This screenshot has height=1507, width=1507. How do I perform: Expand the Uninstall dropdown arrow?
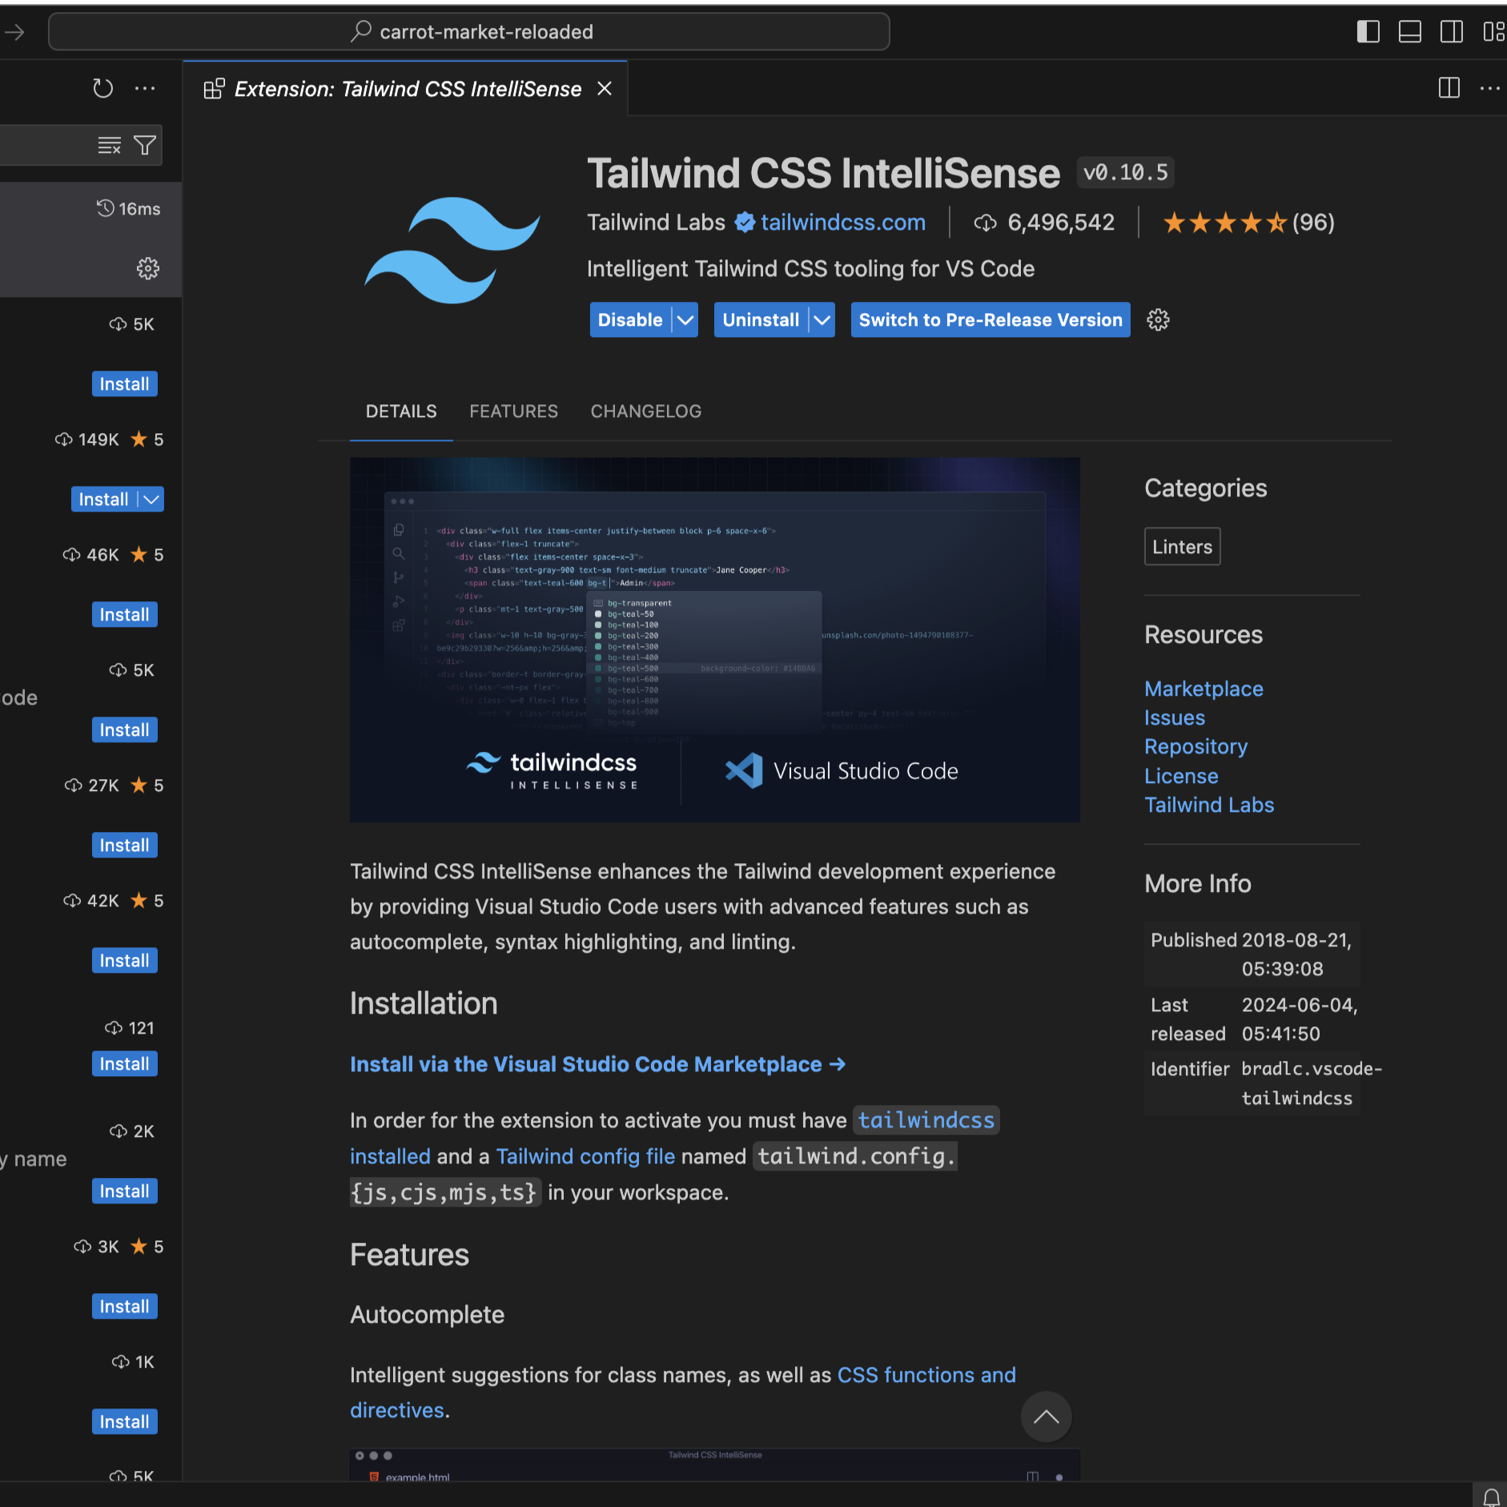822,320
